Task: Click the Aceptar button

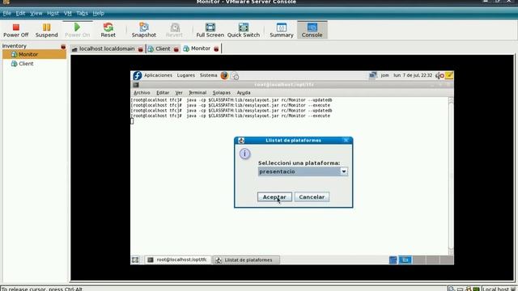Action: coord(274,197)
